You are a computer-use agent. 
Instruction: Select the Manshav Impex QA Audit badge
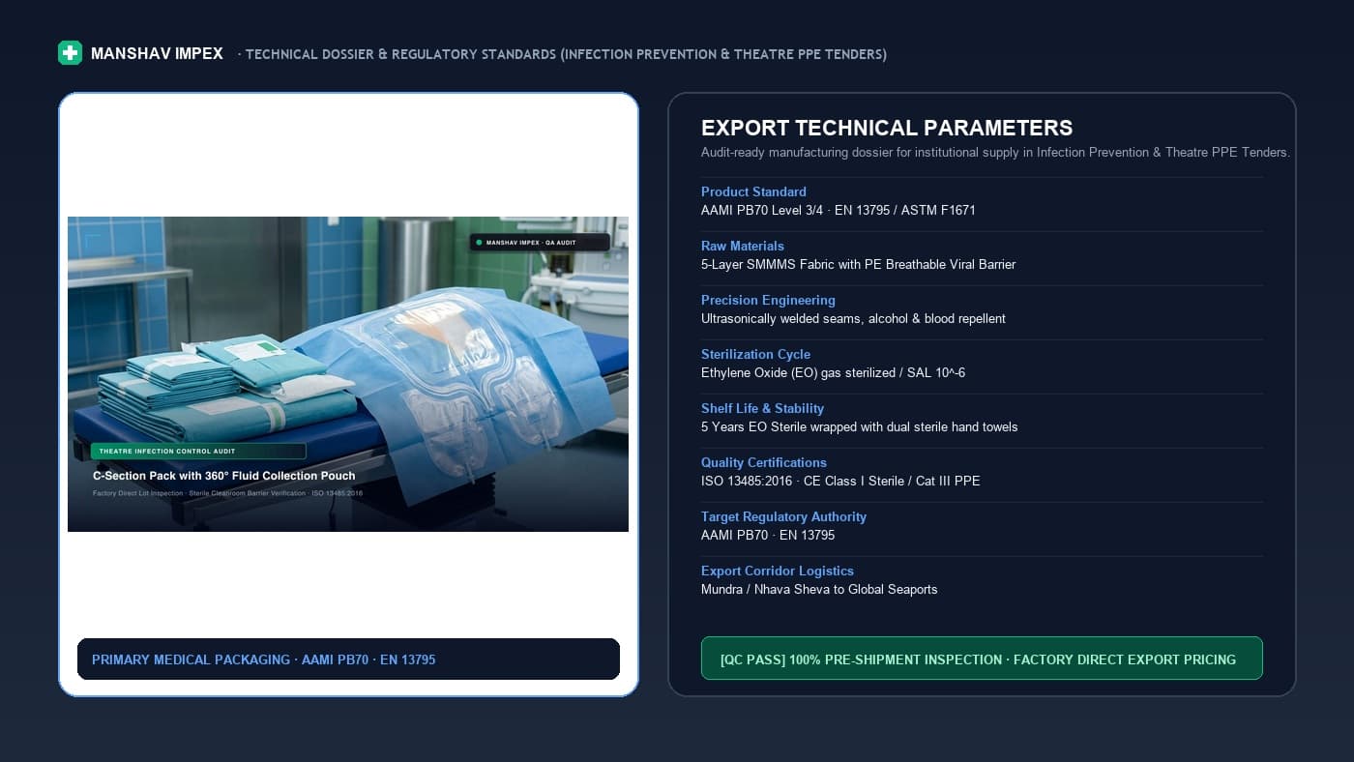pos(540,242)
